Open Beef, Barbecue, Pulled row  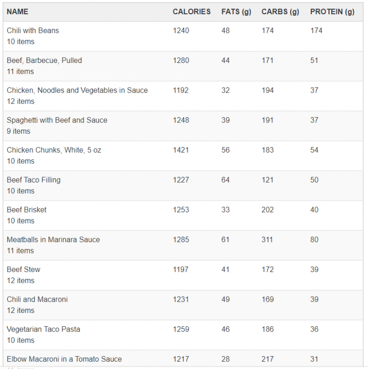click(x=44, y=61)
